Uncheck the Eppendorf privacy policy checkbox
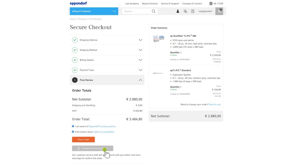 point(73,126)
